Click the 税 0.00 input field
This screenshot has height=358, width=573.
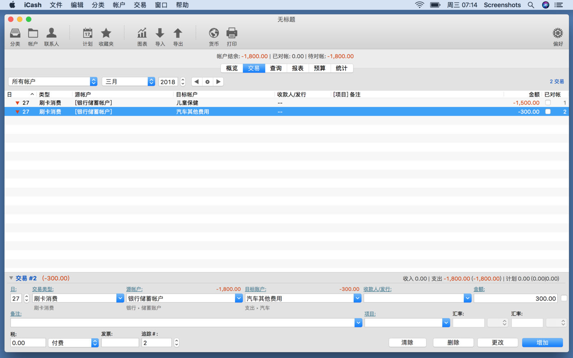coord(28,343)
